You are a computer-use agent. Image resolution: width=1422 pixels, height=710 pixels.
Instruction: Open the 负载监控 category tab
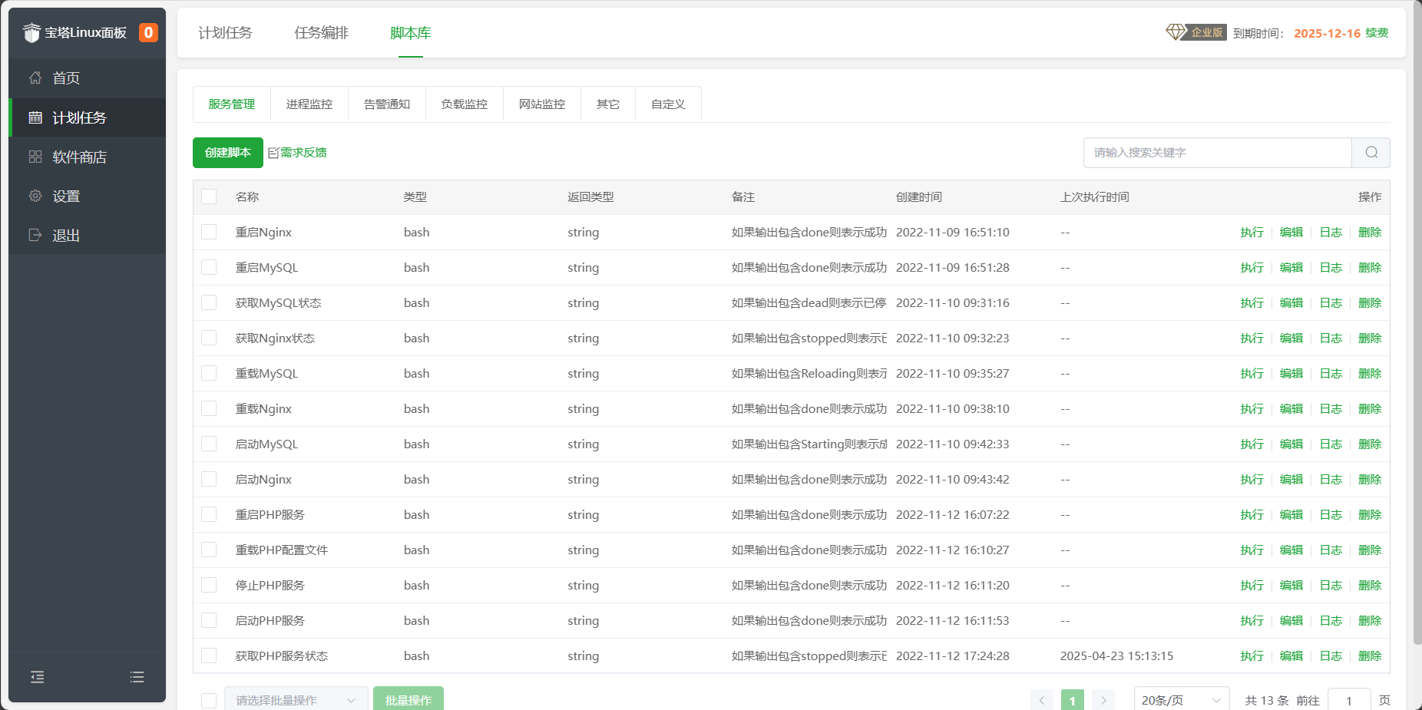coord(465,104)
